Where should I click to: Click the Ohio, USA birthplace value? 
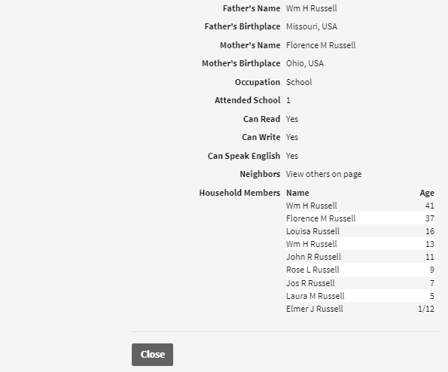point(305,63)
